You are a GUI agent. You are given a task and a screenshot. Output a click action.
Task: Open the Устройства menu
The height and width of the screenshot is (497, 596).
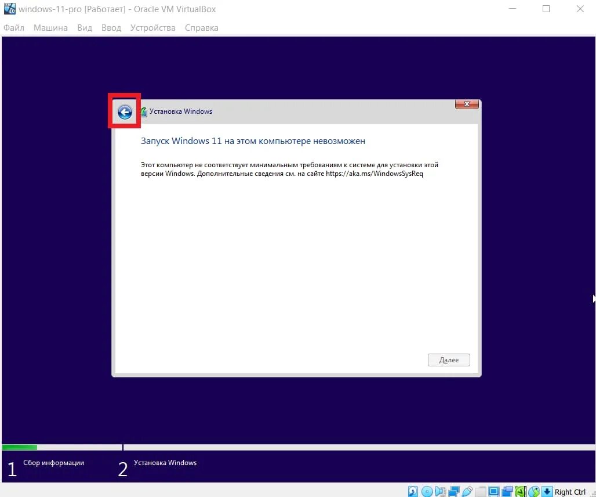pos(153,28)
